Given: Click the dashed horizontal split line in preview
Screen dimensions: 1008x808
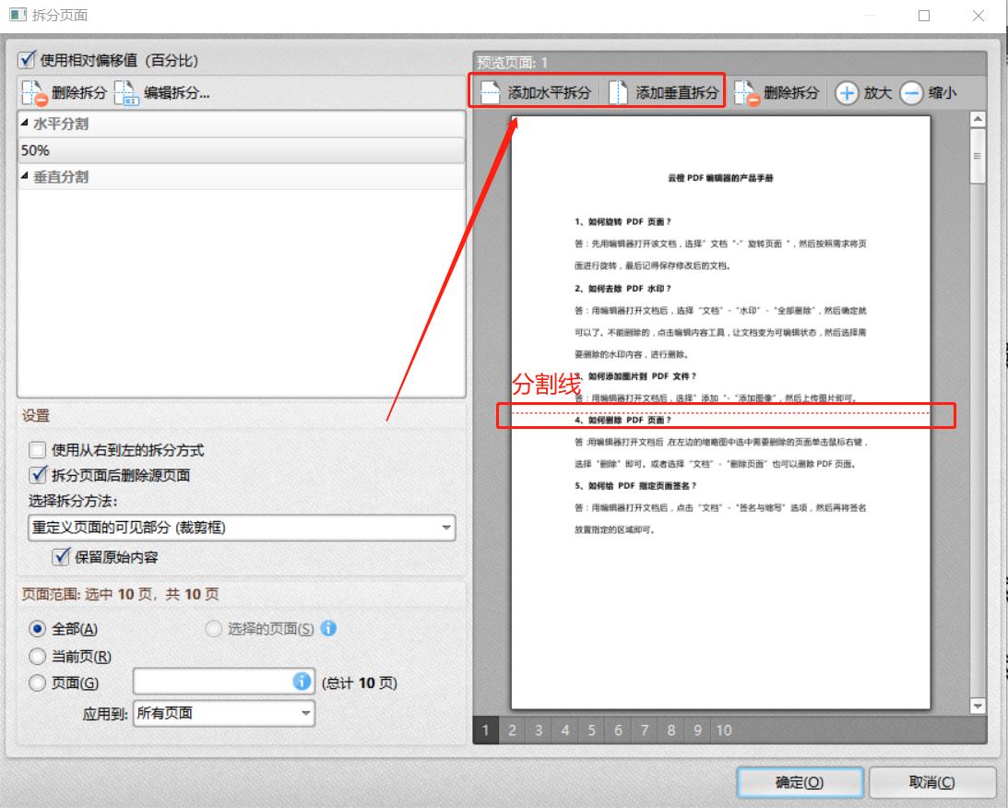Looking at the screenshot, I should coord(720,412).
